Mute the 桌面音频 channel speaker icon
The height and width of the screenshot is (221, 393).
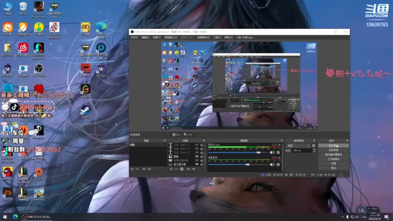[272, 165]
